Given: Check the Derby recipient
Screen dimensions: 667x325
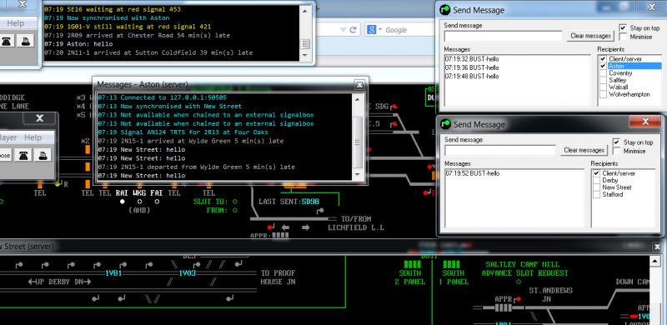Looking at the screenshot, I should [x=597, y=180].
